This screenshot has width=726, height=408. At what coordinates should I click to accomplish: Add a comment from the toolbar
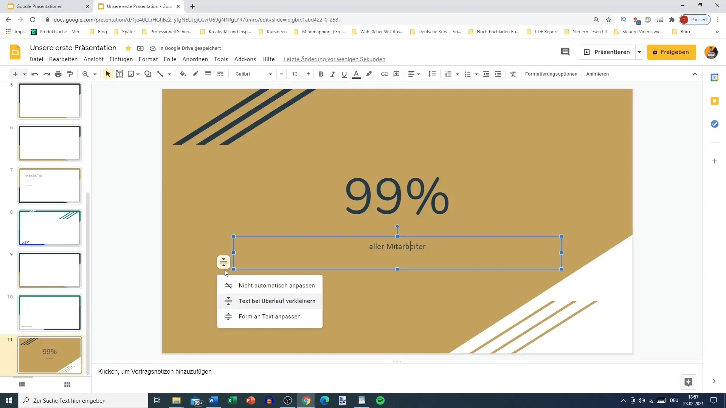coord(396,74)
